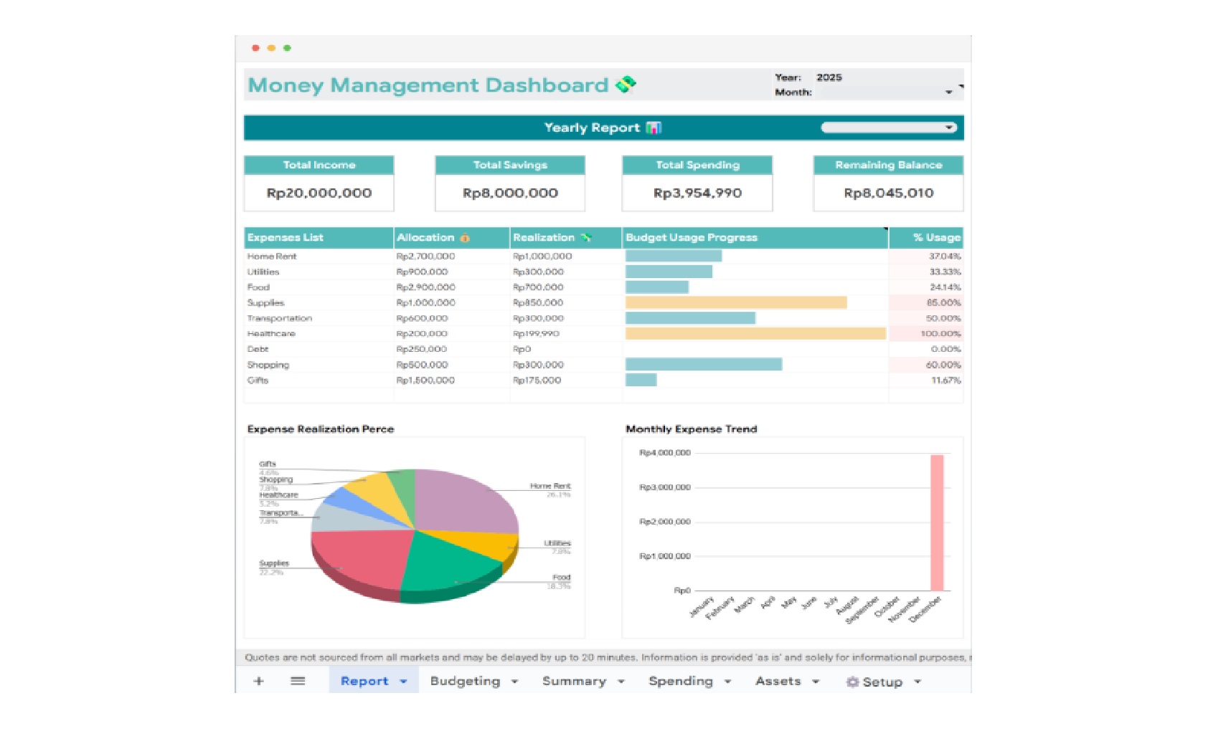Click the add sheet plus icon

click(259, 681)
